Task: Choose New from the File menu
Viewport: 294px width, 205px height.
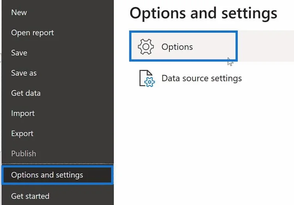Action: coord(19,12)
